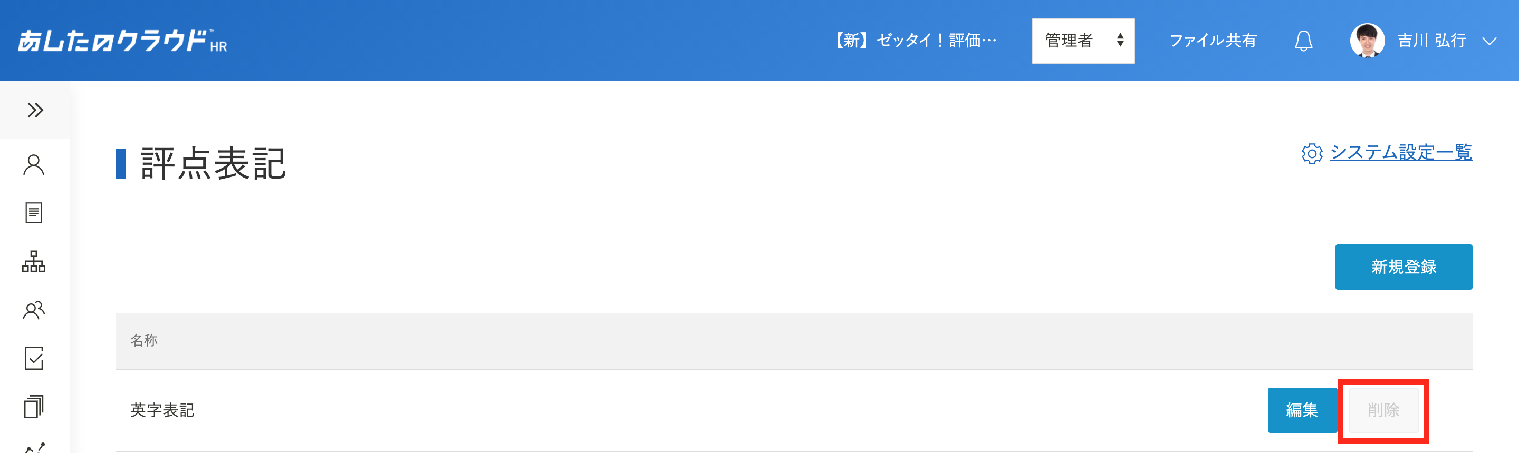This screenshot has height=453, width=1519.
Task: Open the chart analytics sidebar icon
Action: point(35,448)
